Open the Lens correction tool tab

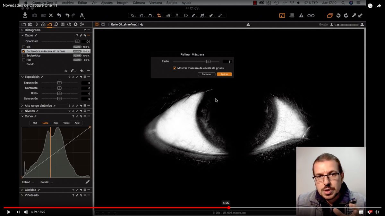37,24
